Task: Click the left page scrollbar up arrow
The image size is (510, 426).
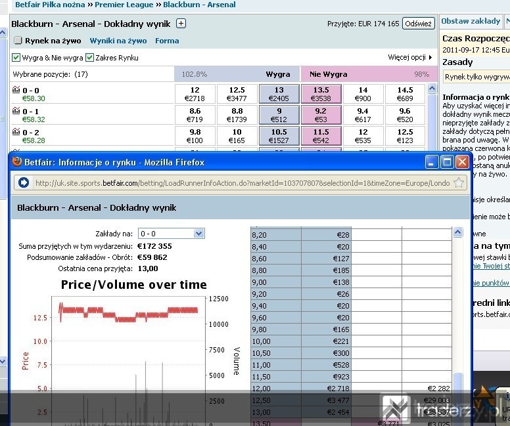Action: coord(3,33)
